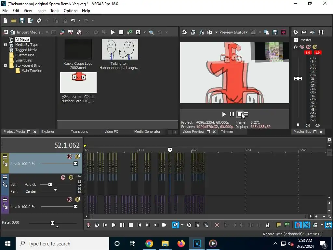Select All Media in the tree
333x250 pixels.
[x=22, y=39]
